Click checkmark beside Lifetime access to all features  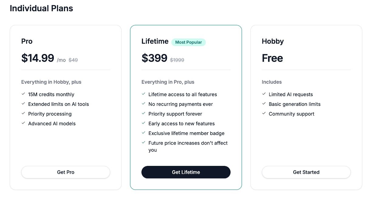click(143, 94)
